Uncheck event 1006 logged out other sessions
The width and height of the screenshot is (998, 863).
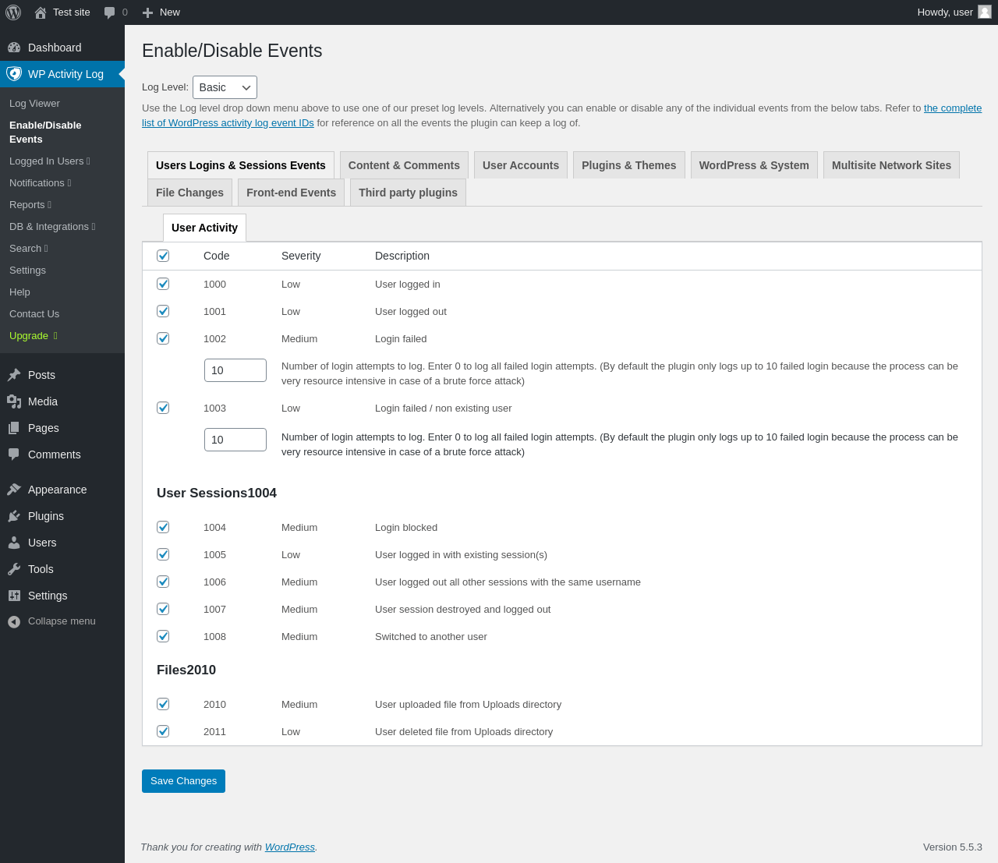click(x=163, y=582)
